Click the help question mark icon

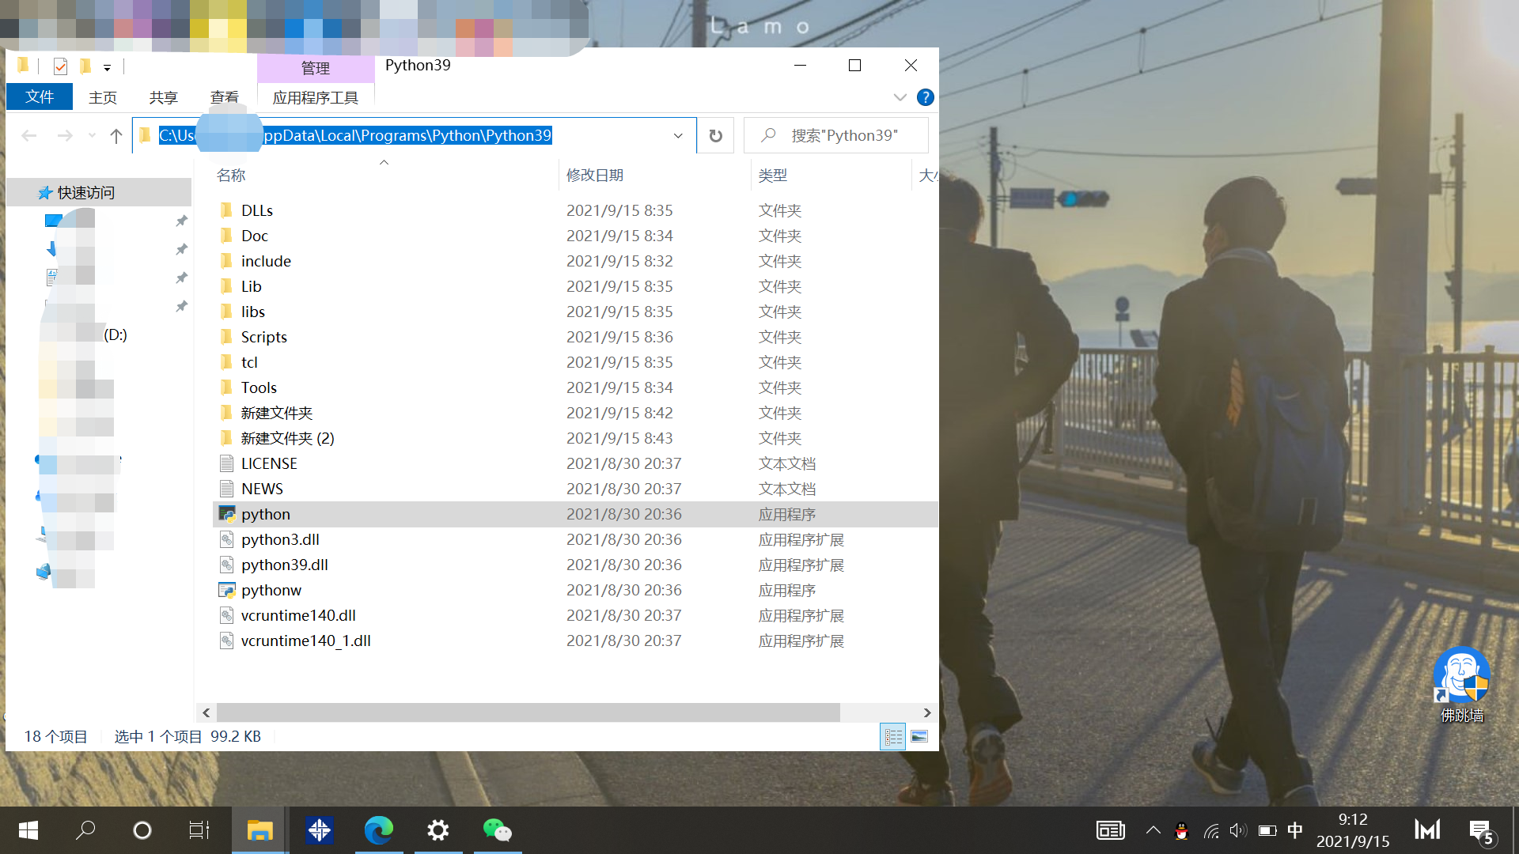[x=925, y=97]
